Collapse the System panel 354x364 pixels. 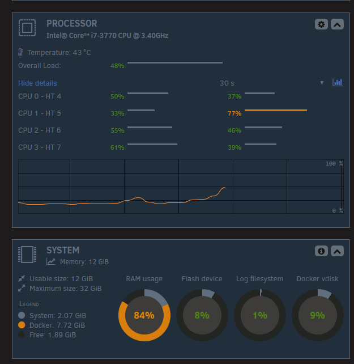tap(337, 251)
